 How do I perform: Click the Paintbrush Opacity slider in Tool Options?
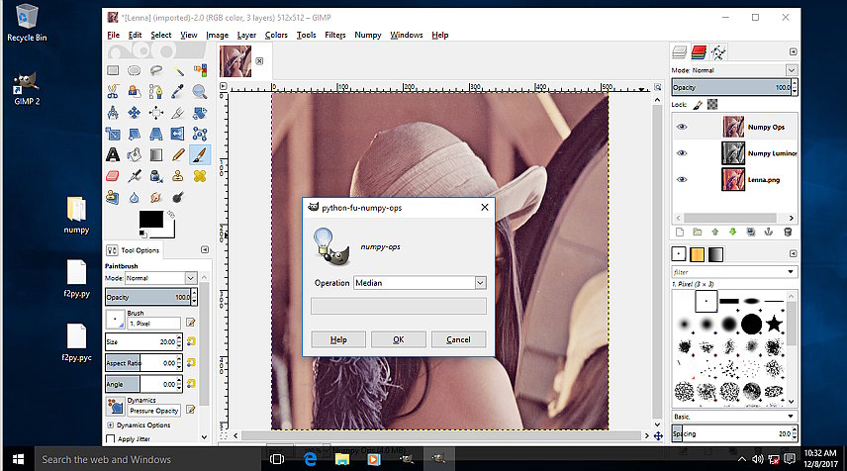(x=148, y=297)
